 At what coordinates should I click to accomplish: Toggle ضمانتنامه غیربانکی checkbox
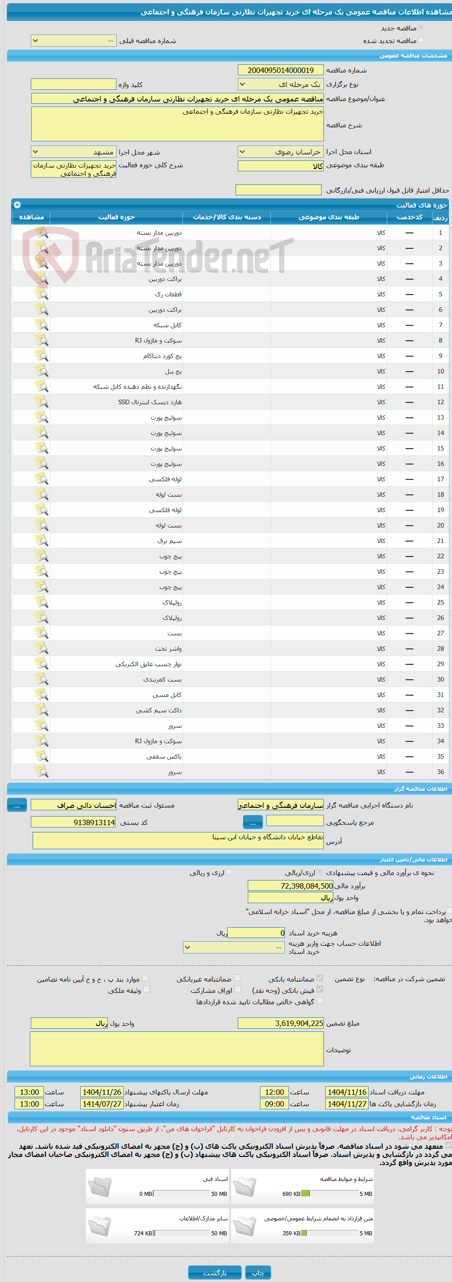[237, 978]
